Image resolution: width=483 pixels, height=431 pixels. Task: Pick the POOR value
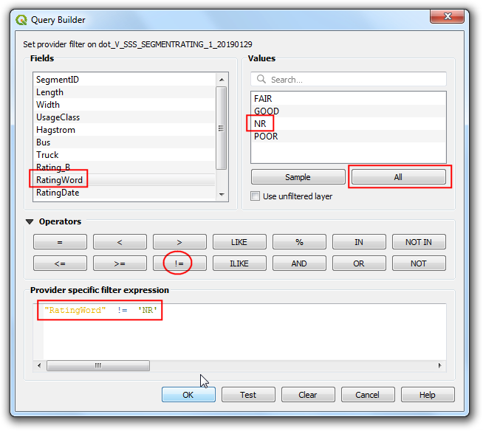(266, 136)
